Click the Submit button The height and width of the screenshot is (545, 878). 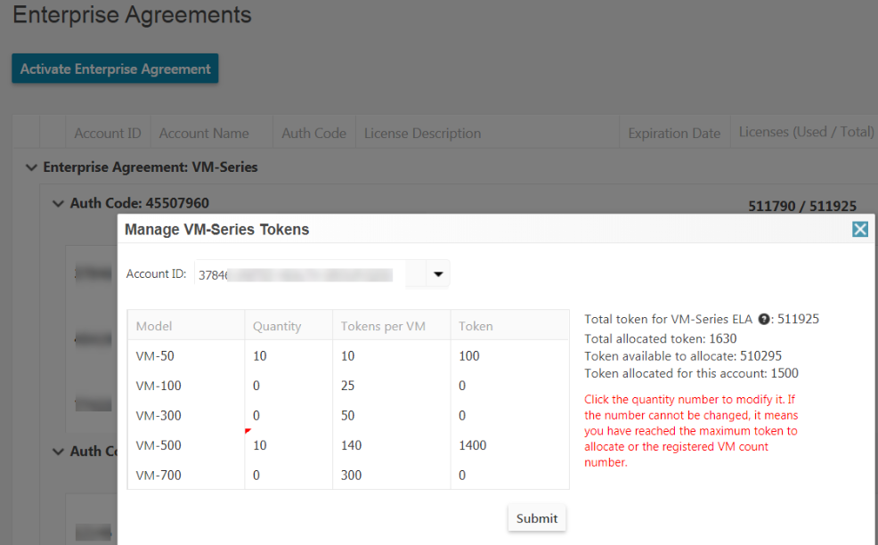click(536, 518)
